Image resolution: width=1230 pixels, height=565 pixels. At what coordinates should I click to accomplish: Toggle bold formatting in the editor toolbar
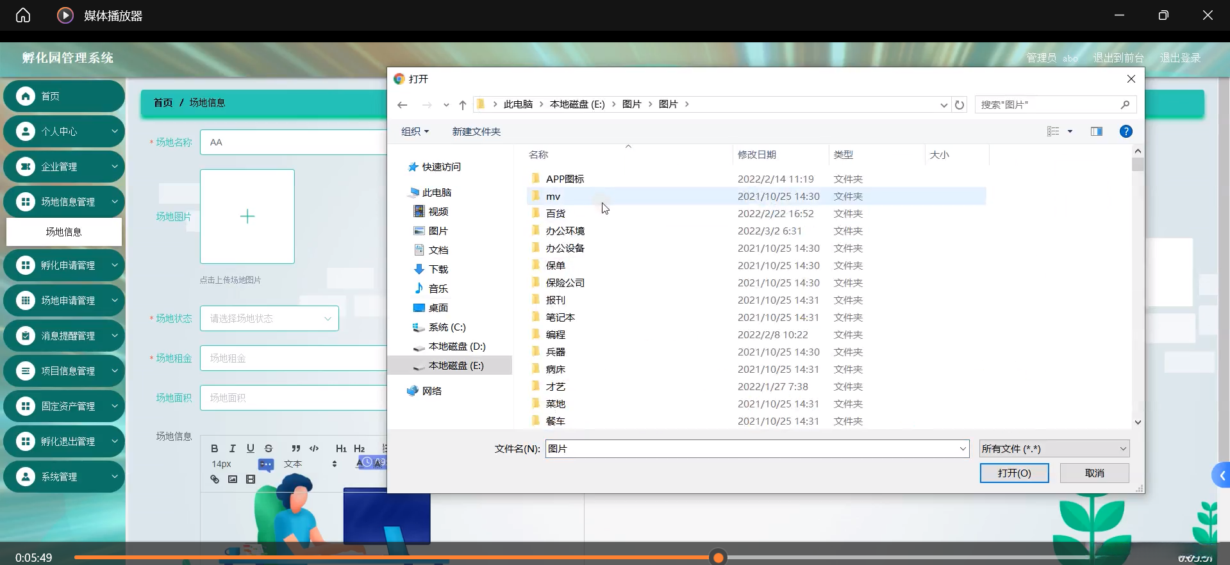[215, 448]
